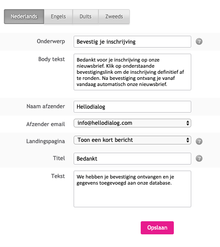Click the stepper arrows of info@hellodialog.com select

188,123
